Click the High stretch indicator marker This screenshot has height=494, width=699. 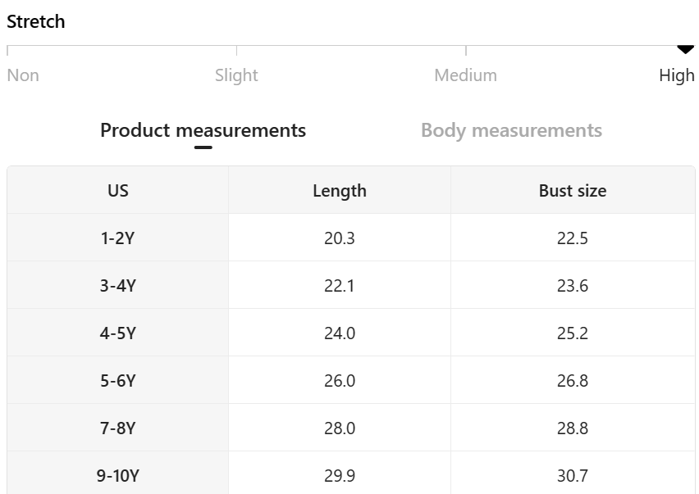[x=685, y=50]
